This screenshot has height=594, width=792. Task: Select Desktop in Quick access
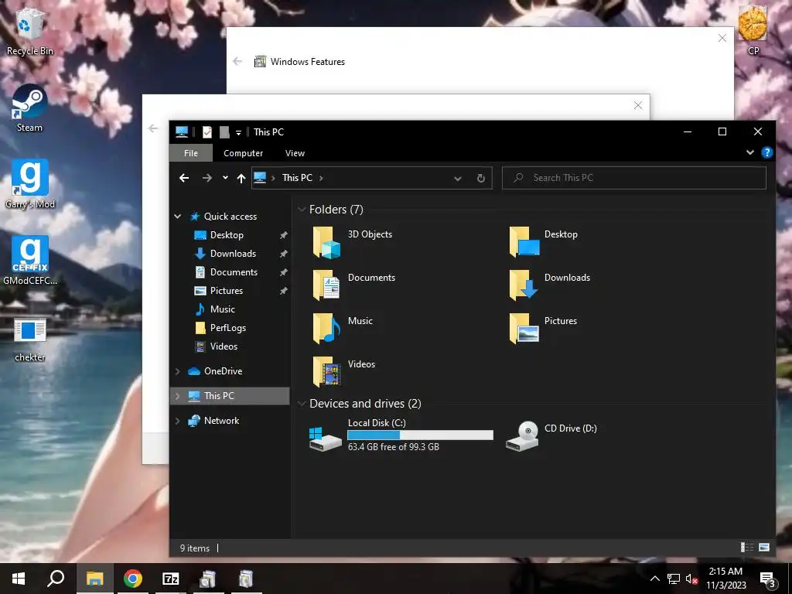[x=227, y=235]
